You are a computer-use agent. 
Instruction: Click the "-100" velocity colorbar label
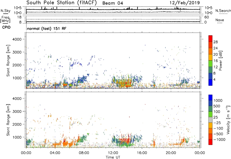(x=218, y=128)
